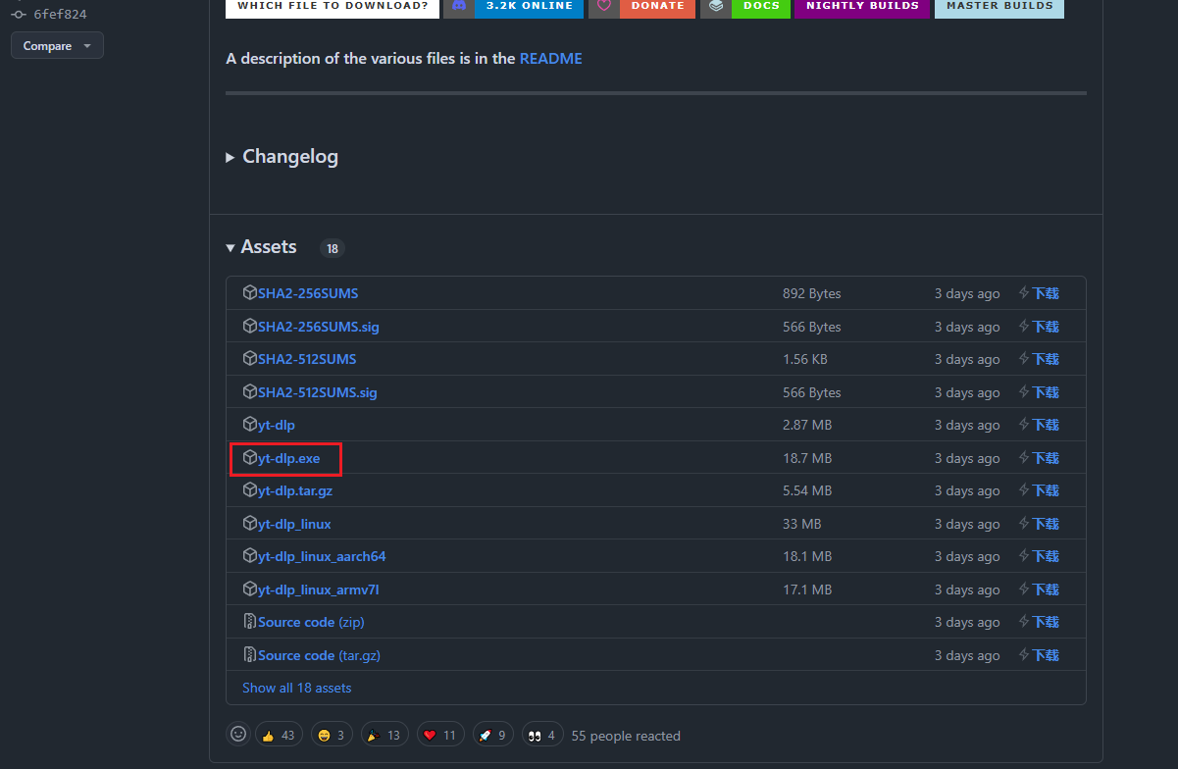Click the file icon beside Source code (tar.gz)
The height and width of the screenshot is (769, 1178).
coord(250,655)
